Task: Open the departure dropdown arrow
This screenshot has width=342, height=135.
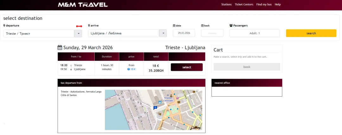Action: coord(78,34)
